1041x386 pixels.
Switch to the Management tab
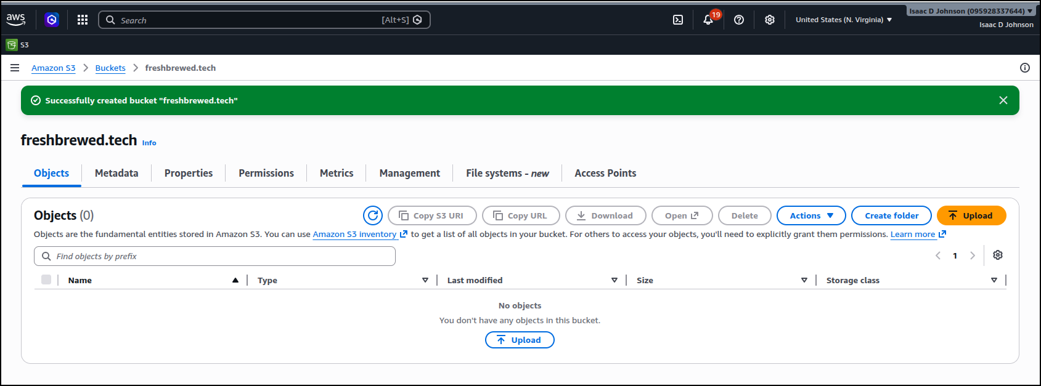410,173
